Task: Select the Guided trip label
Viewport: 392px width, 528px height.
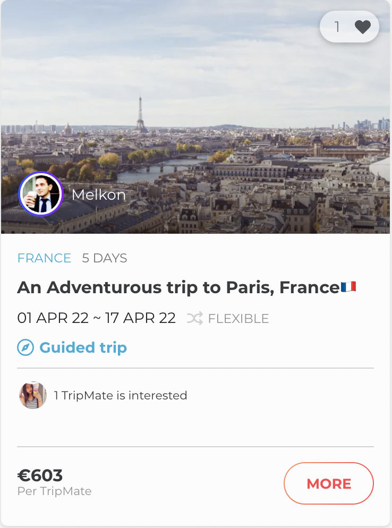Action: click(83, 348)
